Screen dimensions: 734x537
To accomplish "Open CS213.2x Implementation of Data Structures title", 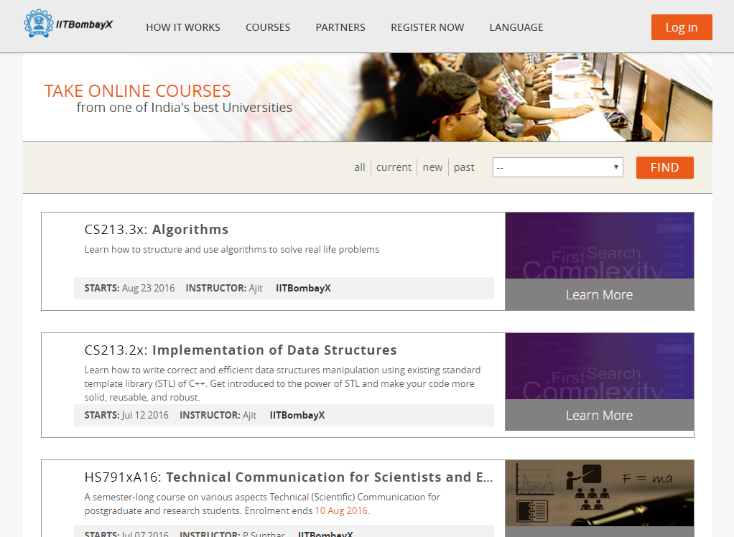I will [241, 350].
